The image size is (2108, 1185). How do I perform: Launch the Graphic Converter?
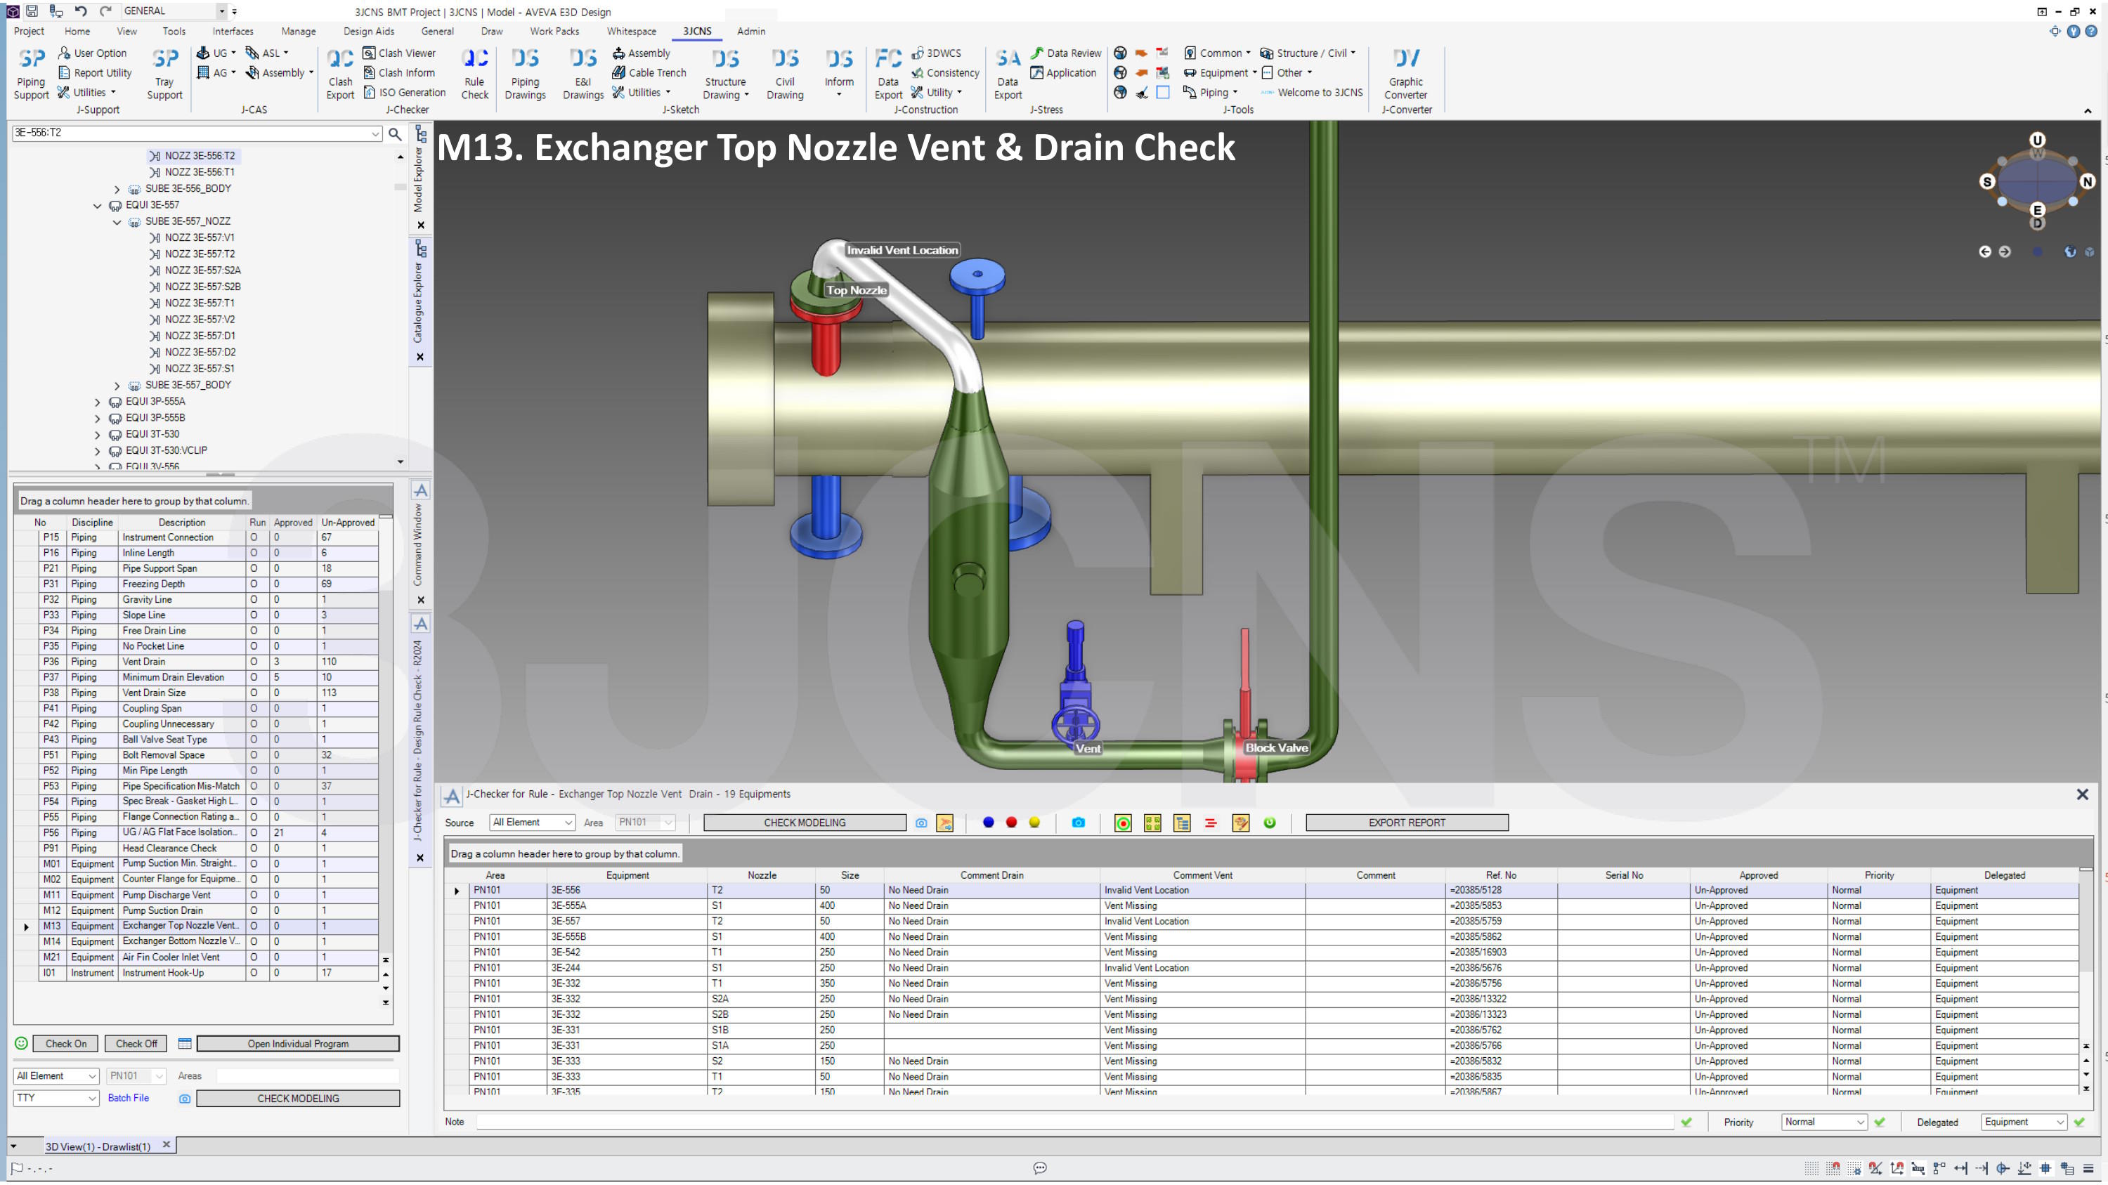click(x=1406, y=74)
